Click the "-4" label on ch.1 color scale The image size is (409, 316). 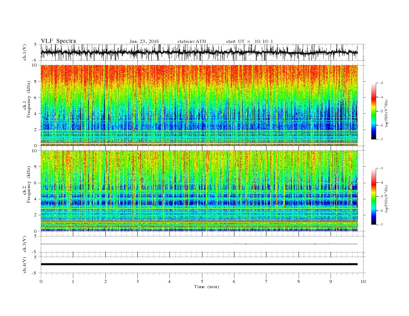click(x=381, y=97)
